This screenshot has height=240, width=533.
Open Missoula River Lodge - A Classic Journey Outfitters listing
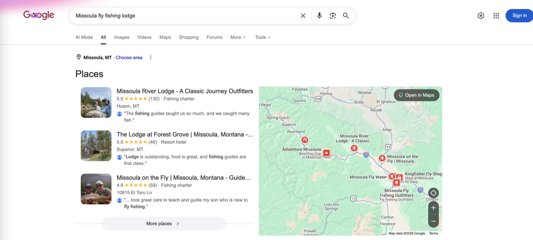pyautogui.click(x=185, y=91)
